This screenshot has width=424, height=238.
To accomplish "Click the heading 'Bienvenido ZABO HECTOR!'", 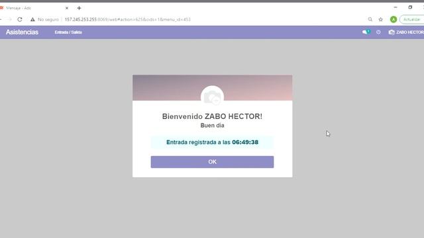I will [x=212, y=116].
